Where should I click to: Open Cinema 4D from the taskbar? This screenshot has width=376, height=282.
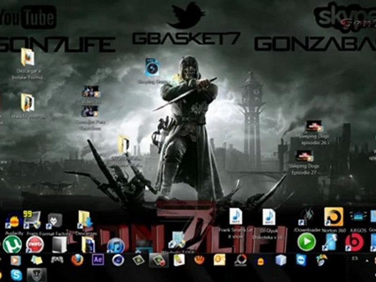(118, 260)
